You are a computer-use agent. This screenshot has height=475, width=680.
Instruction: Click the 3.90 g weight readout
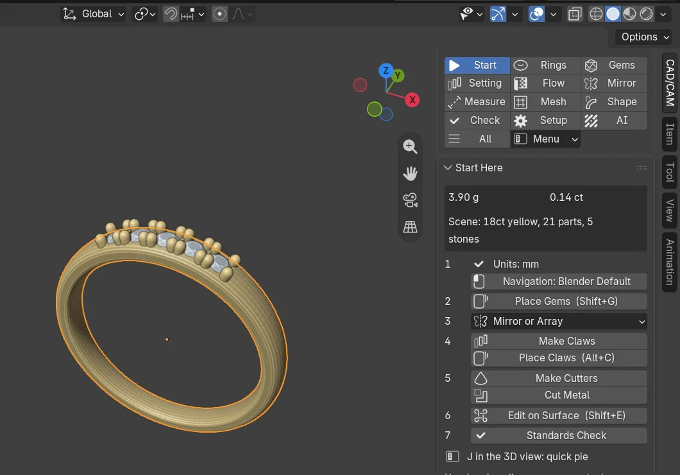pos(464,198)
